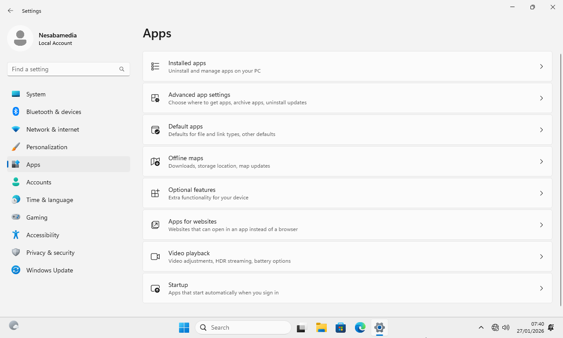Click the Bluetooth & devices sidebar icon
563x338 pixels.
coord(16,112)
